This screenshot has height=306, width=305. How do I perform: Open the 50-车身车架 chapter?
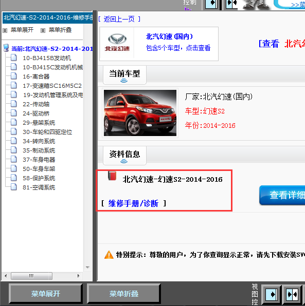(39, 169)
